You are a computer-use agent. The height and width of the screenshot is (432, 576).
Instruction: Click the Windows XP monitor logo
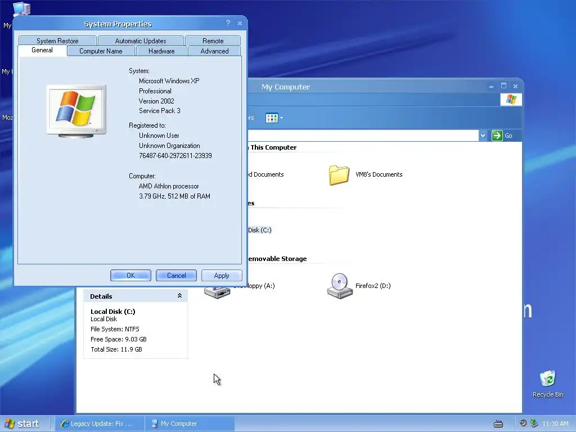76,111
